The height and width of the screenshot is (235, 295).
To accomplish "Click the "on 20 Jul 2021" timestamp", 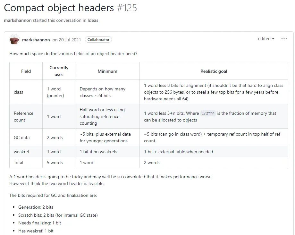I will point(67,40).
